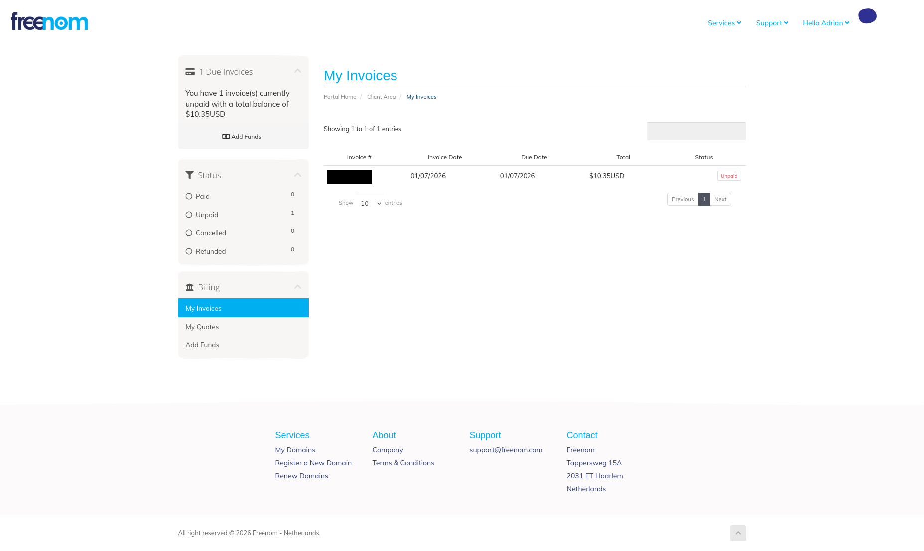The image size is (924, 551).
Task: Open My Quotes in Billing sidebar
Action: coord(244,327)
